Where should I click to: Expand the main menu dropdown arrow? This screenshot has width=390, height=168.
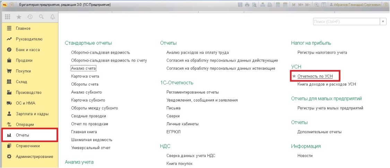click(11, 5)
